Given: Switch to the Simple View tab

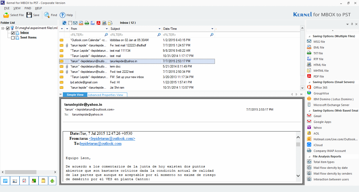Looking at the screenshot, I should [x=75, y=95].
